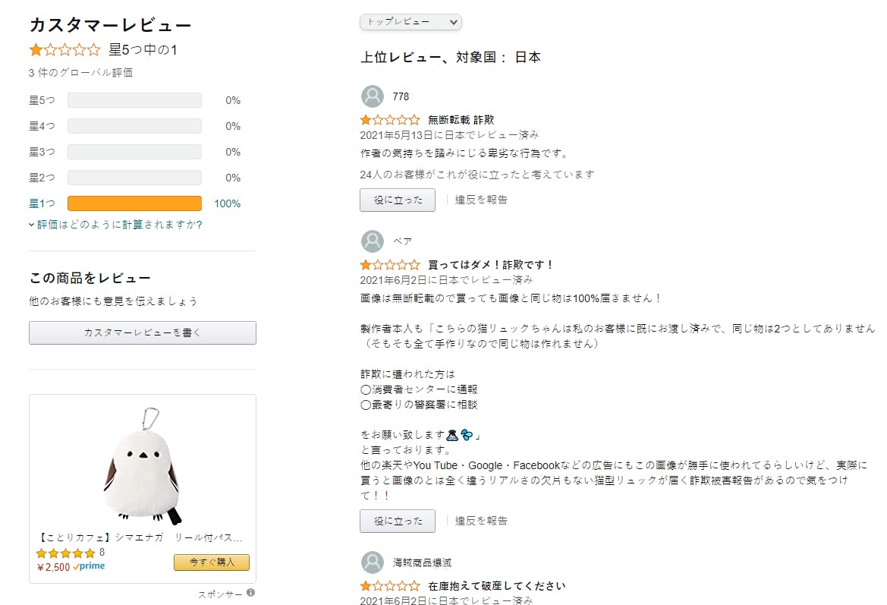The image size is (887, 605).
Task: Report the 778 review via 違反を報告
Action: click(481, 200)
